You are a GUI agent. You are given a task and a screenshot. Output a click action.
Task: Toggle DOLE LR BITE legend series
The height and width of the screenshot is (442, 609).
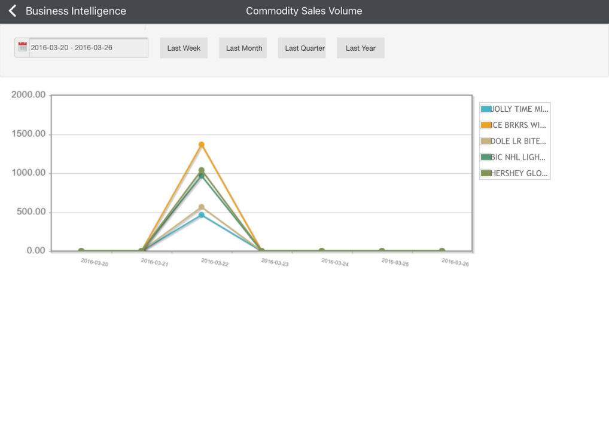pos(519,141)
